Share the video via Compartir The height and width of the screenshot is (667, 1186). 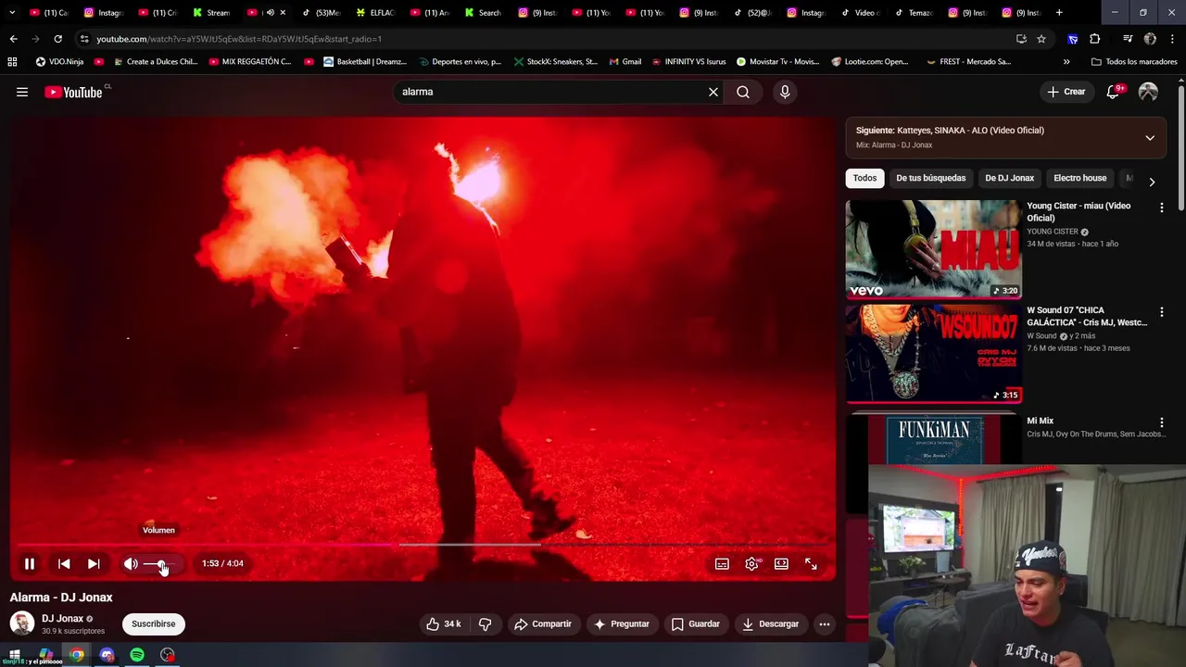543,624
